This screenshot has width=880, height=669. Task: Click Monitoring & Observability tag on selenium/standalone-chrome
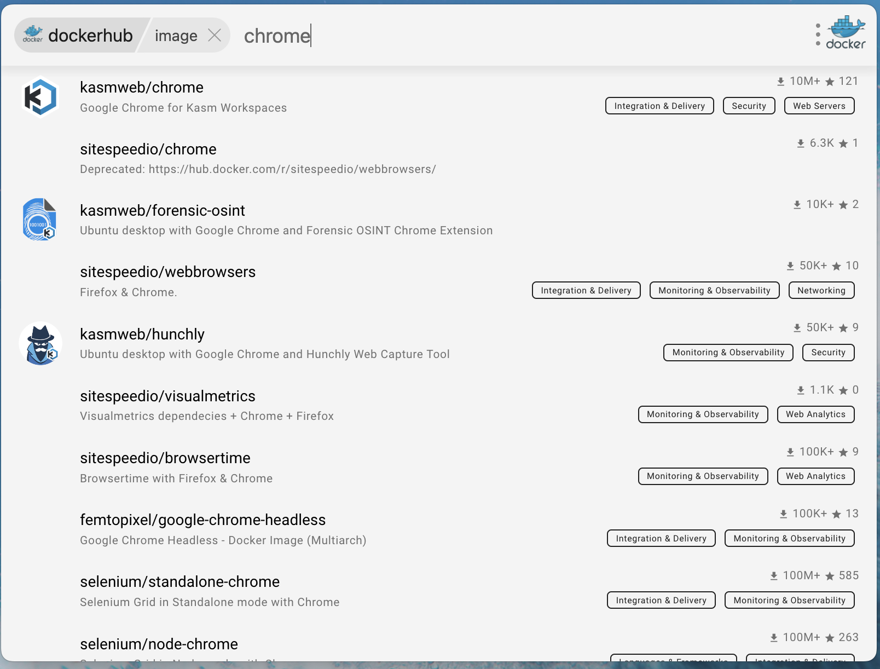point(790,600)
